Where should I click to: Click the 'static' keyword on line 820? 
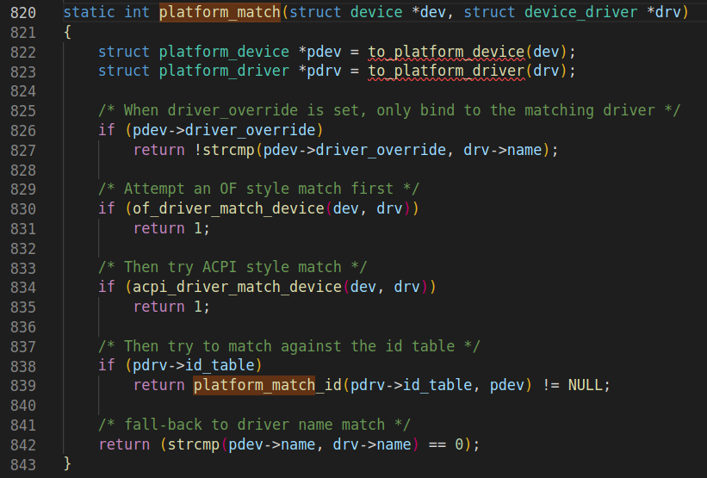pos(89,13)
